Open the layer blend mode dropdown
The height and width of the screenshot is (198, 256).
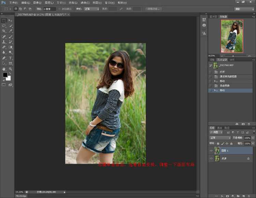(x=220, y=138)
